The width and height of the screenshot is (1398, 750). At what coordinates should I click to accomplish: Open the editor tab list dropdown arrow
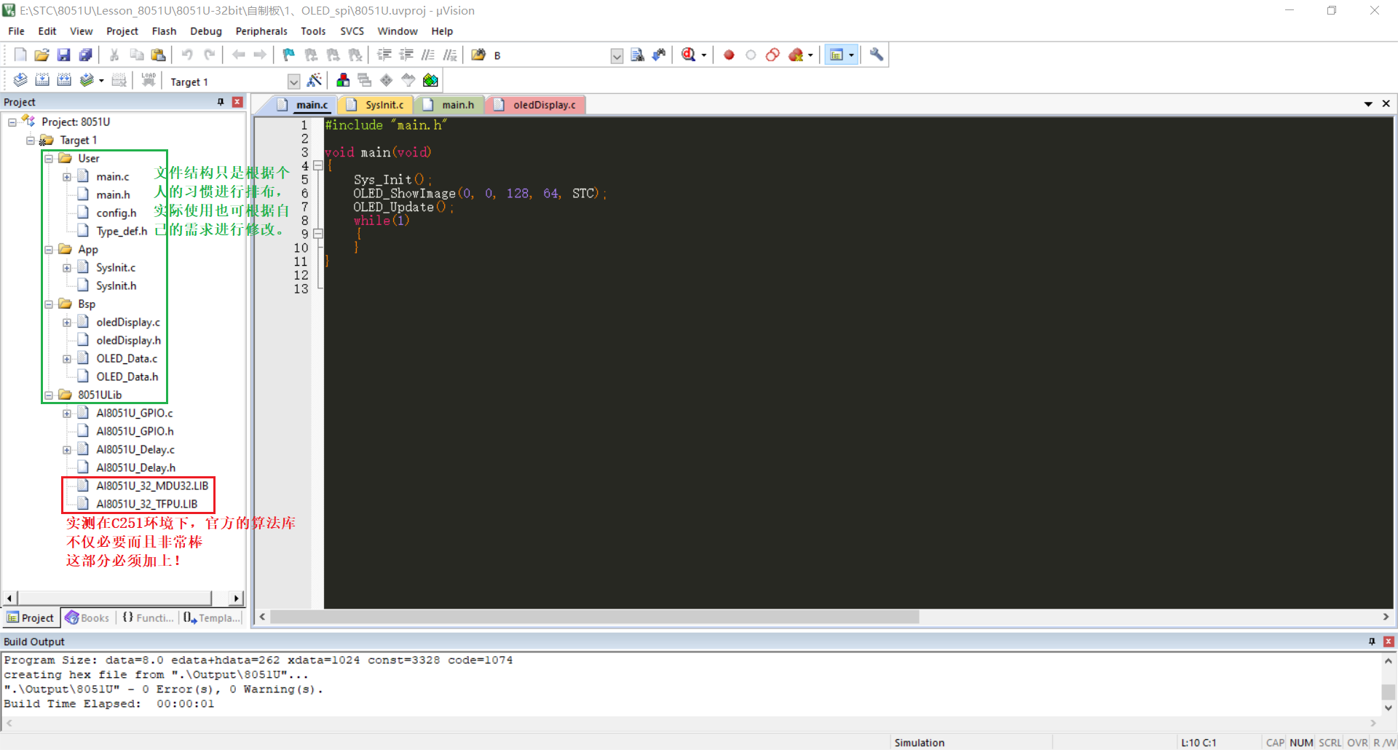click(x=1368, y=104)
